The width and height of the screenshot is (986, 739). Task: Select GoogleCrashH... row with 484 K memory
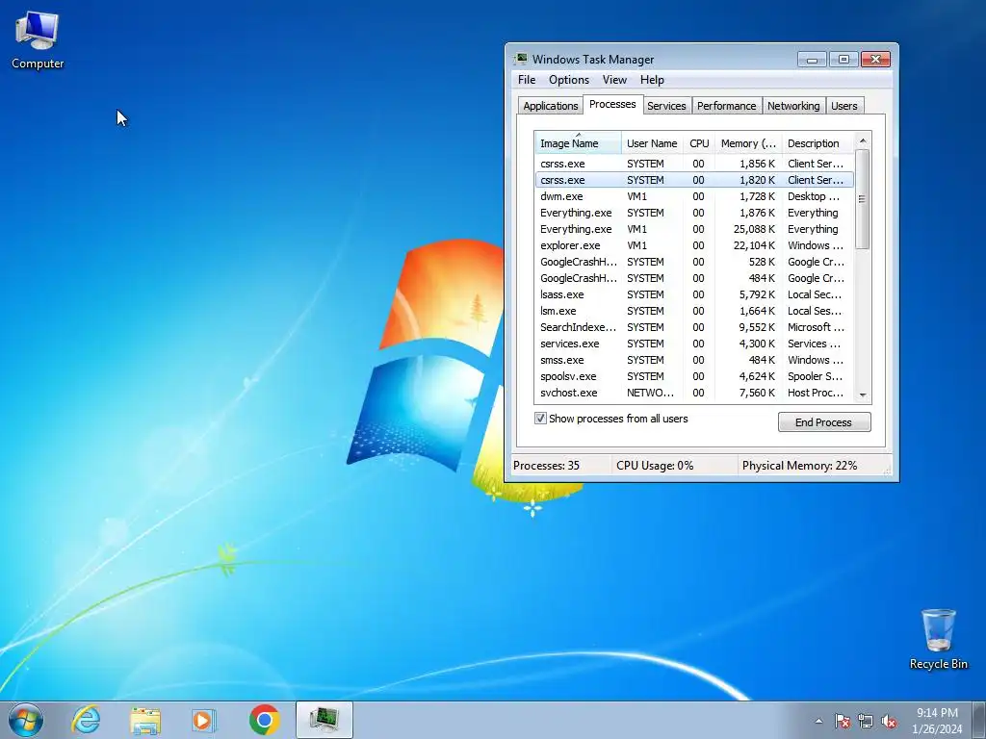click(x=694, y=278)
